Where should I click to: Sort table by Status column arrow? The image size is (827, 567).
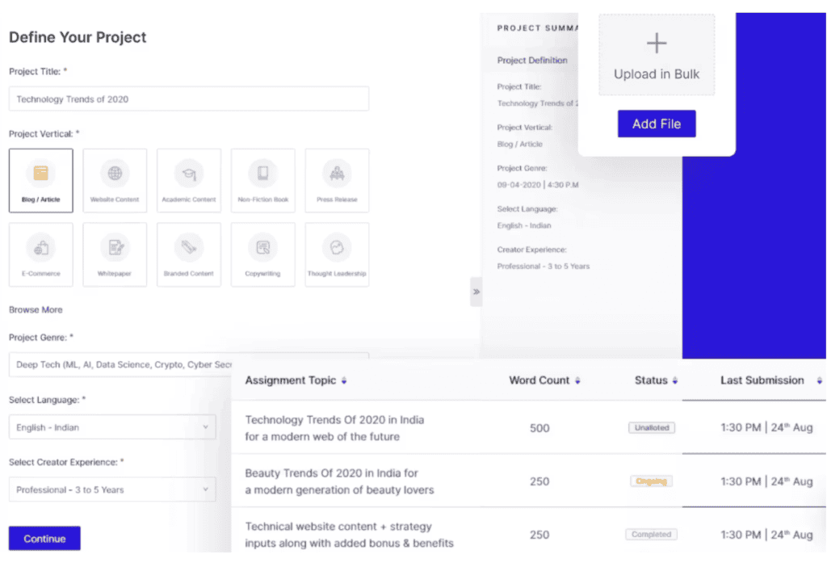[675, 380]
